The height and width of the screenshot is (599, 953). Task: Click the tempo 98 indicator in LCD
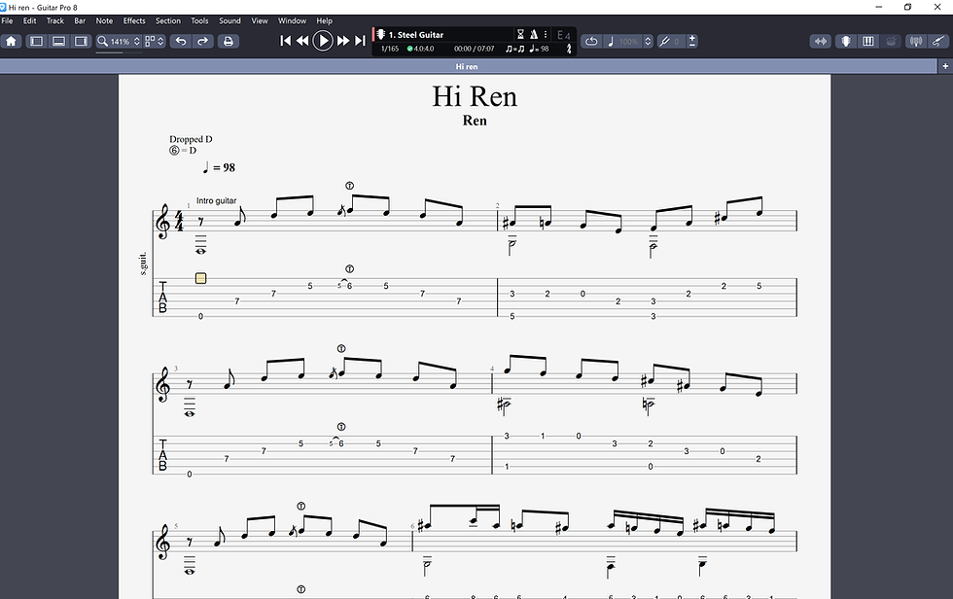coord(539,49)
